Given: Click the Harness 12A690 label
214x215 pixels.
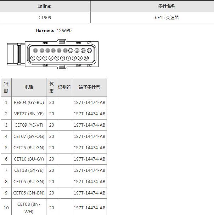Looking at the screenshot, I should [x=54, y=30].
